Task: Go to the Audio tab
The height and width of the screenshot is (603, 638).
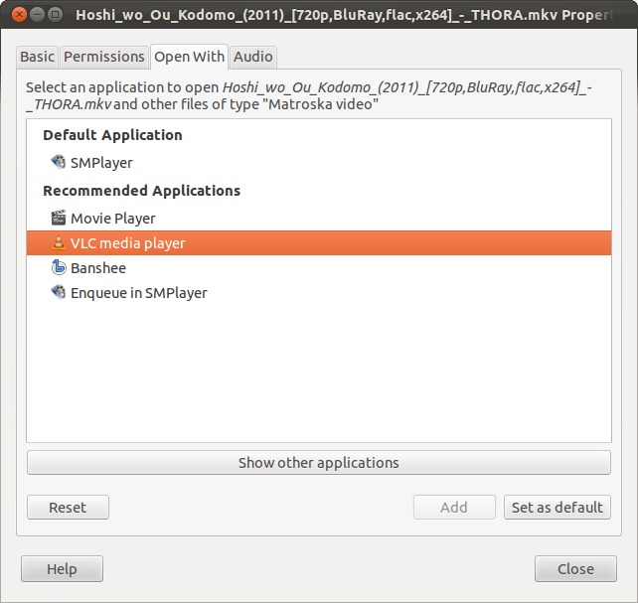Action: click(253, 57)
